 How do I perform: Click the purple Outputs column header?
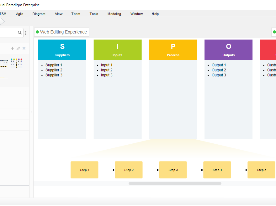(x=228, y=49)
